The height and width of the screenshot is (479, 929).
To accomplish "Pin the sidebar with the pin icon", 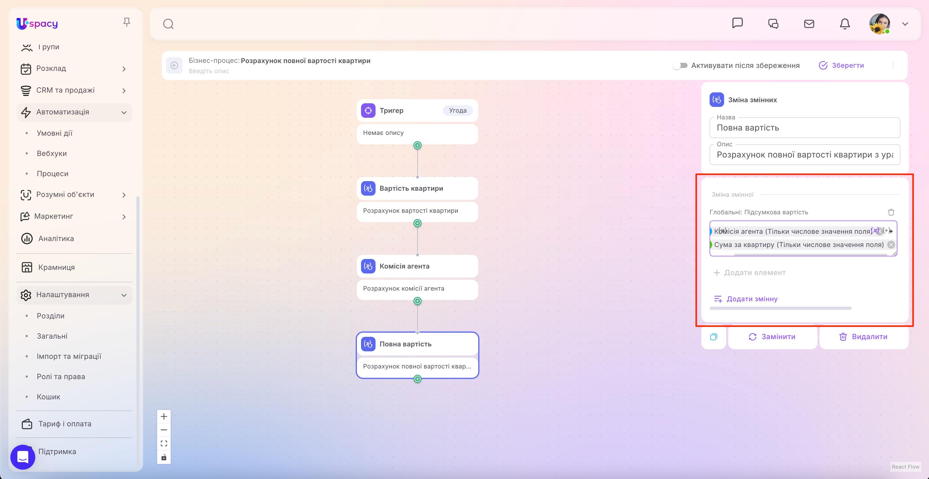I will tap(127, 22).
